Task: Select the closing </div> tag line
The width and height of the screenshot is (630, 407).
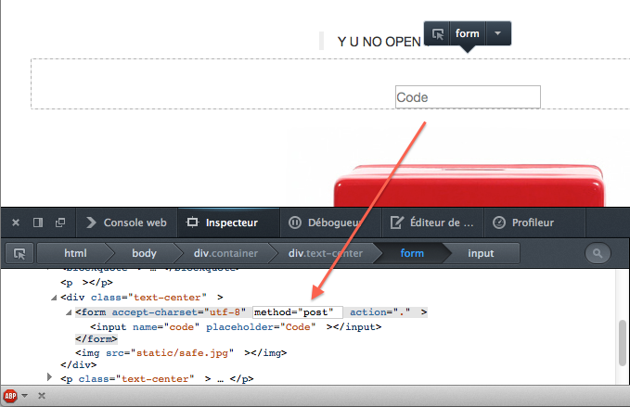Action: 78,365
